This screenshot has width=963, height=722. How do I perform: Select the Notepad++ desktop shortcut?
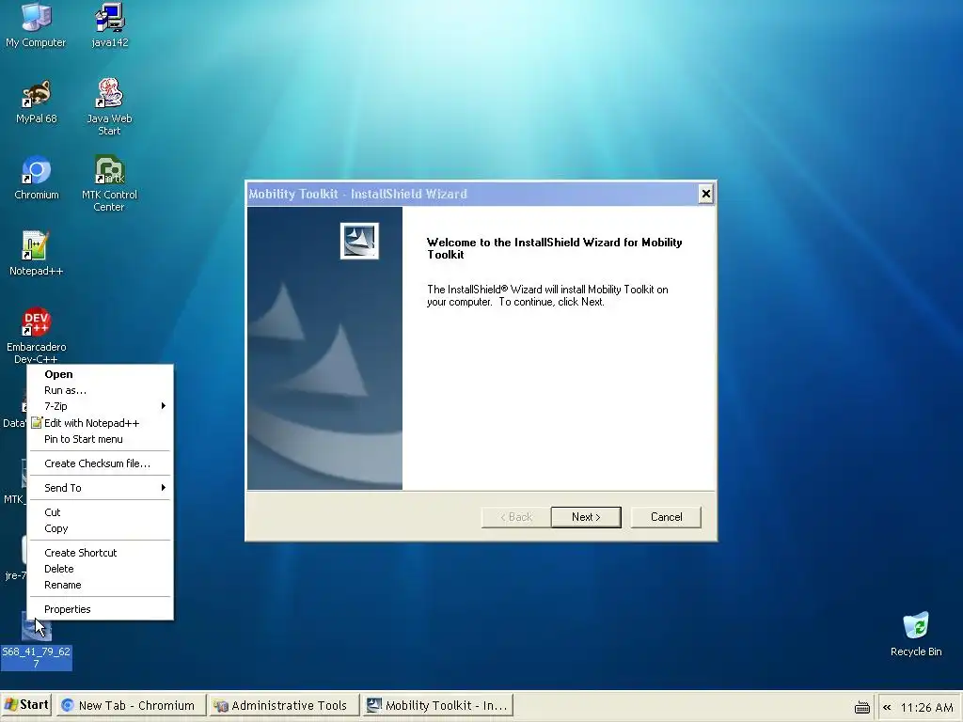[37, 253]
